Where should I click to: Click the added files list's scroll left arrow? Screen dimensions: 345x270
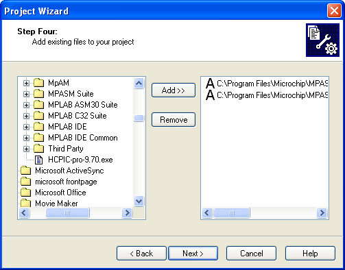click(207, 212)
